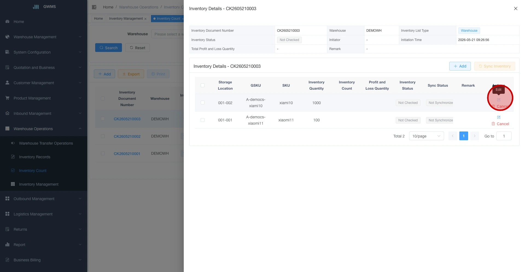525x272 pixels.
Task: Close the Inventory Details drawer
Action: (516, 8)
